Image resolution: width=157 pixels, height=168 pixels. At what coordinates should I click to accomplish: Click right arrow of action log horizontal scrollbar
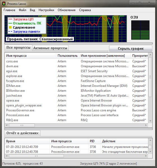click(x=146, y=156)
